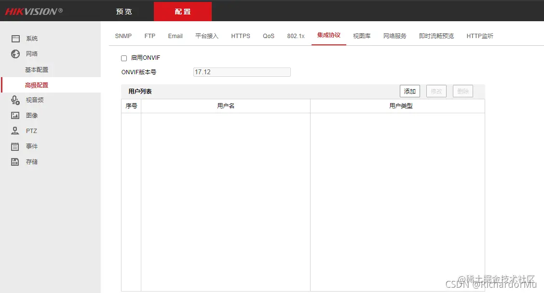Open the HTTP监听 tab
Screen dimensions: 544x293
tap(479, 36)
